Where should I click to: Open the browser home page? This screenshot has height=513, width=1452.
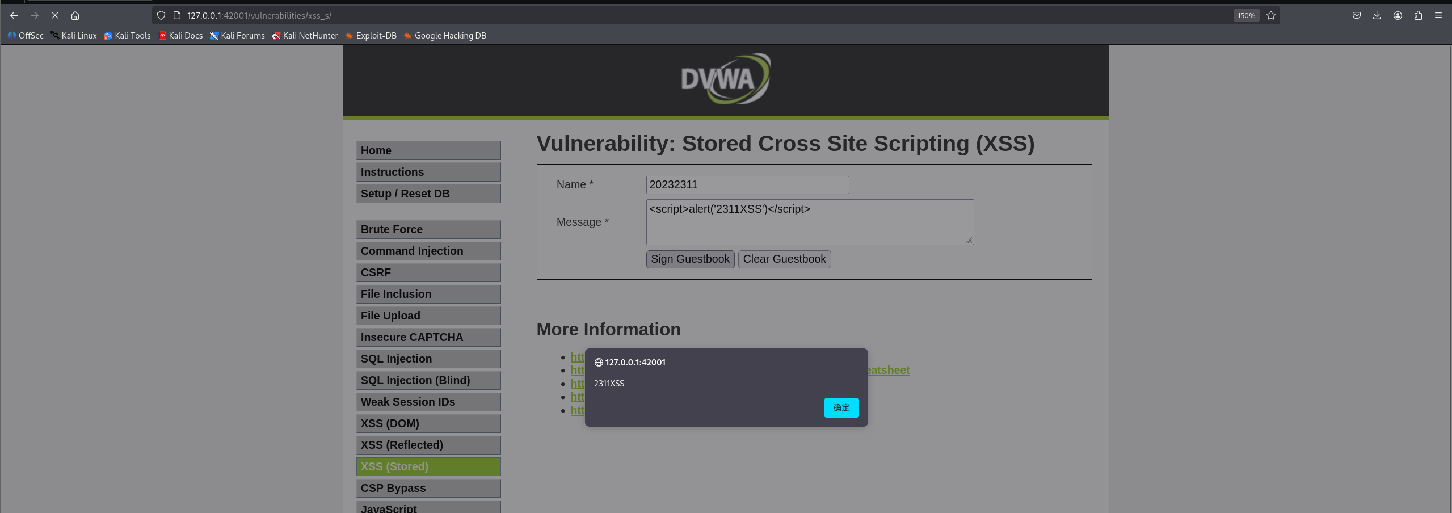coord(75,15)
